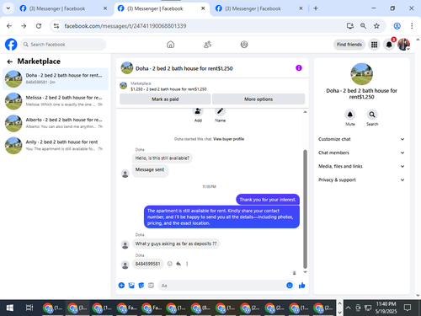Expand the Customize chat section

[361, 139]
